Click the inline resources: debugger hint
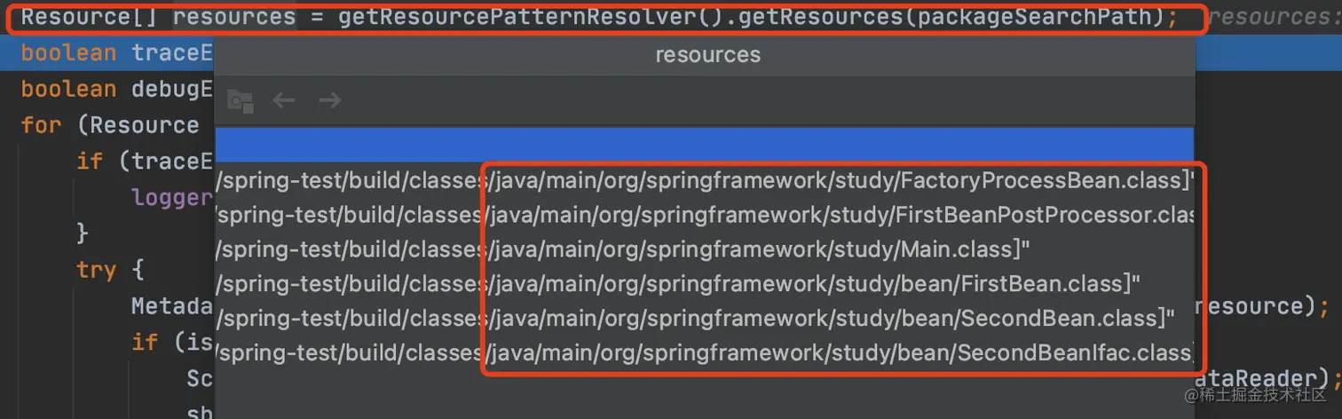 pos(1275,17)
